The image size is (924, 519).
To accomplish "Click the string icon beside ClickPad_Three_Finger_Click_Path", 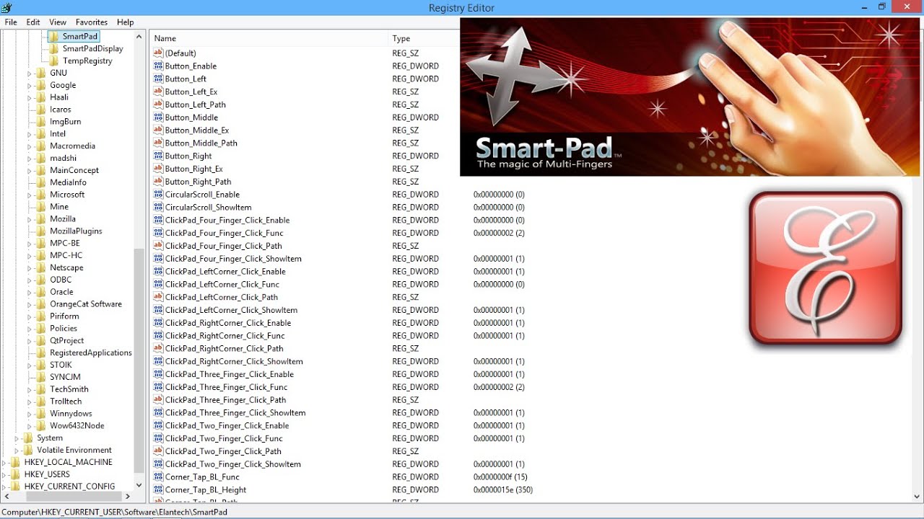I will pyautogui.click(x=158, y=400).
